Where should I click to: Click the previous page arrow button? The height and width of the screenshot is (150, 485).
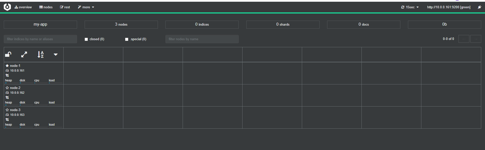tap(464, 39)
